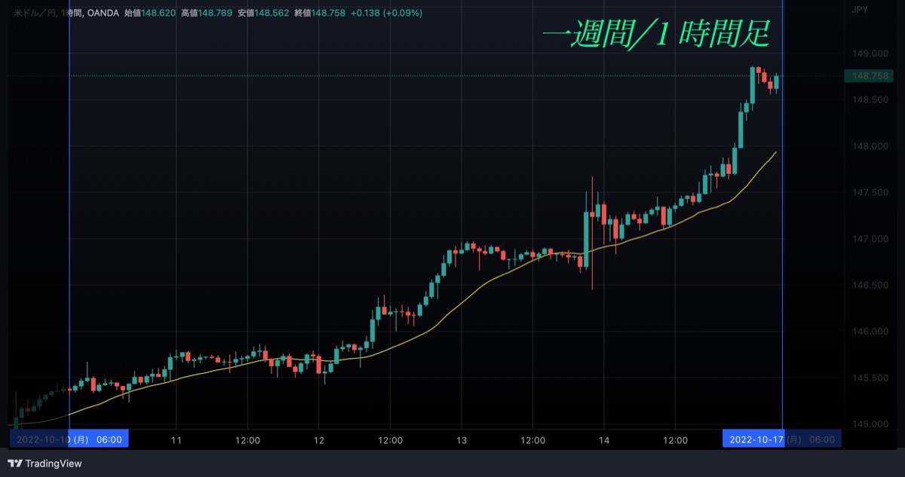This screenshot has width=905, height=477.
Task: Click the 146.000 price axis label
Action: tap(869, 332)
